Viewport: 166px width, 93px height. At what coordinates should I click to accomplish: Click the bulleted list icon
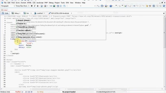pyautogui.click(x=61, y=6)
